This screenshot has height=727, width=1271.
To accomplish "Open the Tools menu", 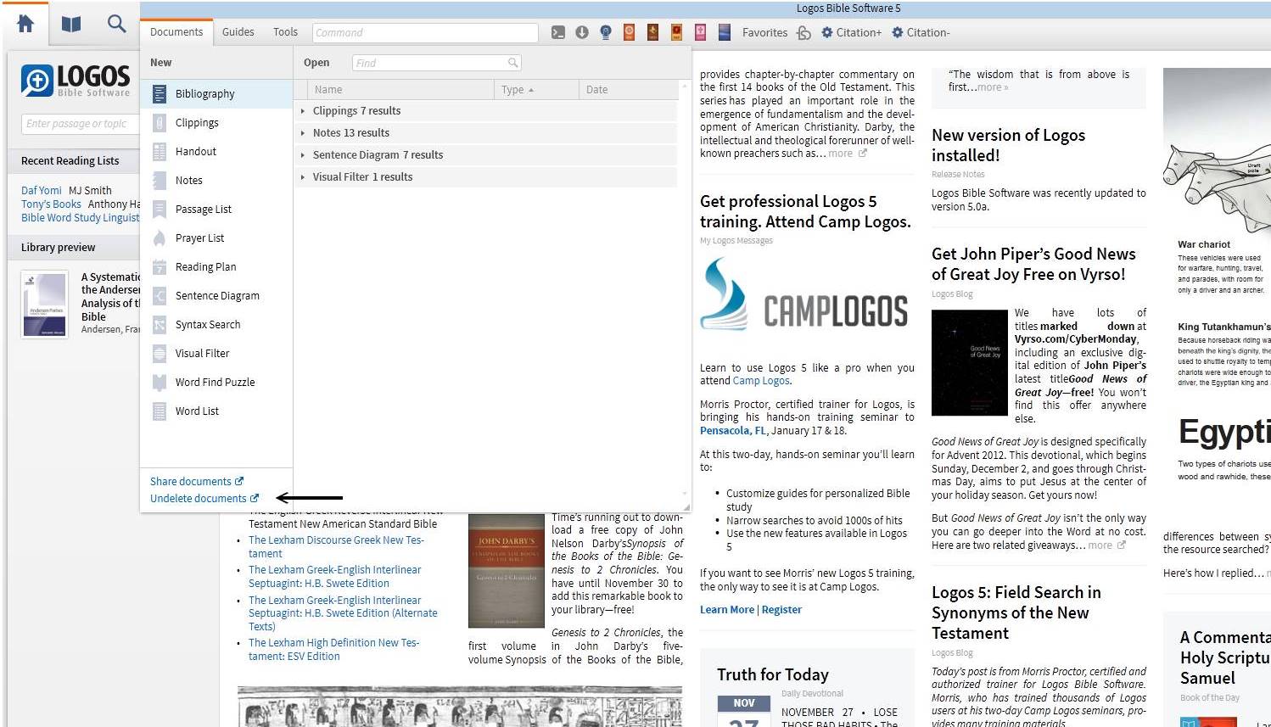I will coord(285,32).
